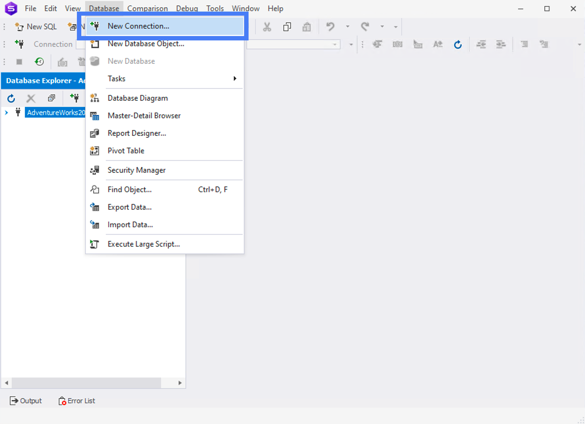Click the Cut scissors icon in toolbar

click(267, 27)
